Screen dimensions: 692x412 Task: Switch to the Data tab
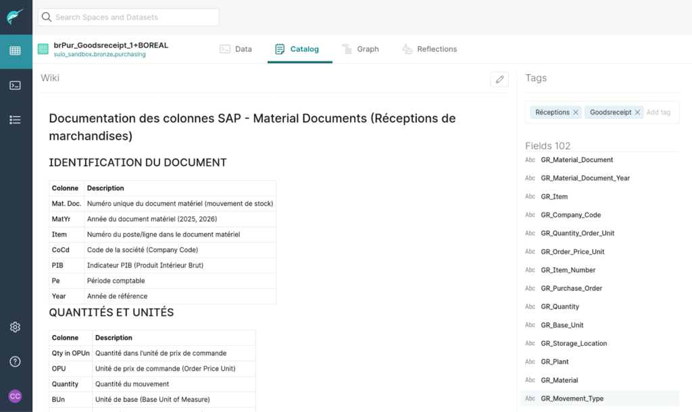click(x=236, y=49)
